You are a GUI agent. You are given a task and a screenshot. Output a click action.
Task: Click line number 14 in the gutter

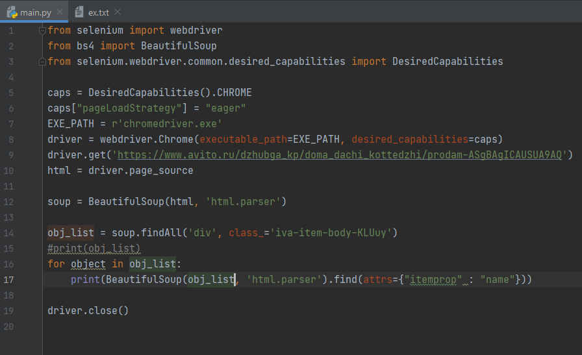coord(8,233)
